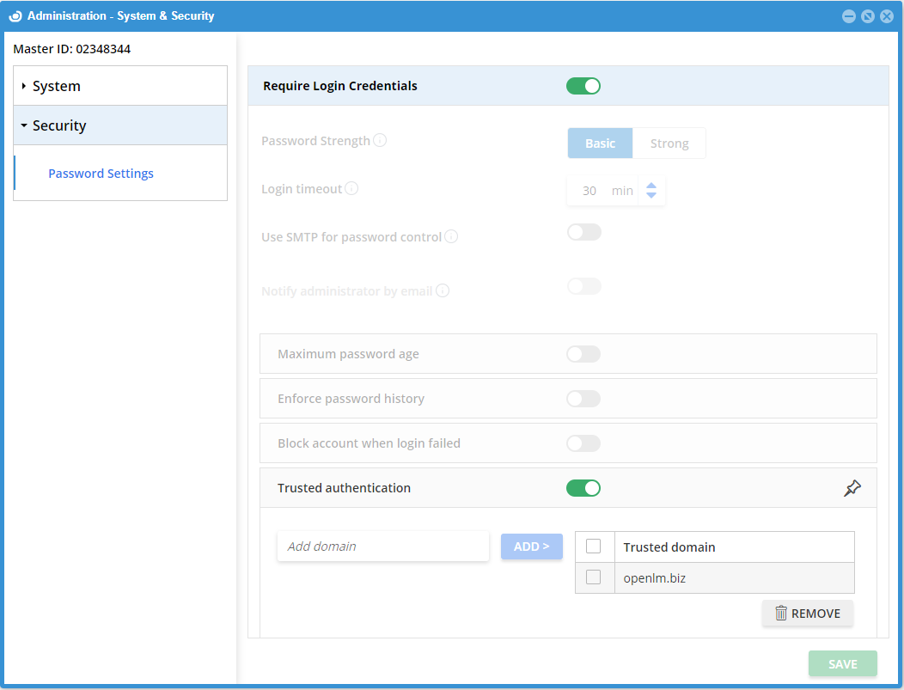Click the pin icon beside Trusted authentication
The height and width of the screenshot is (690, 904).
point(852,488)
